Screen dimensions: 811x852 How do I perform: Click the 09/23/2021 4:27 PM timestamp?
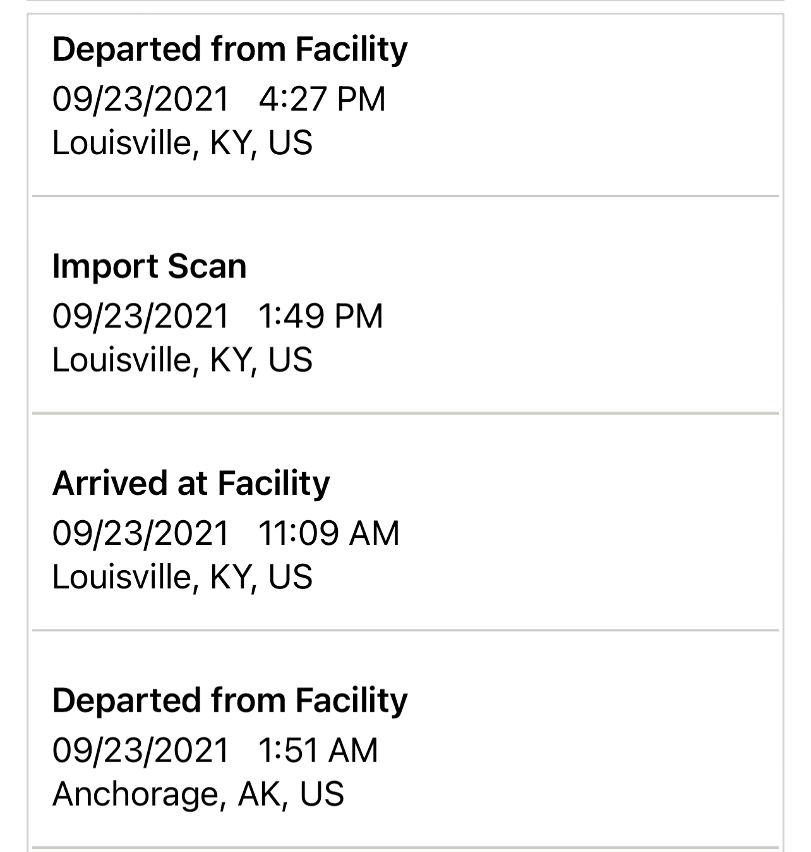tap(219, 99)
